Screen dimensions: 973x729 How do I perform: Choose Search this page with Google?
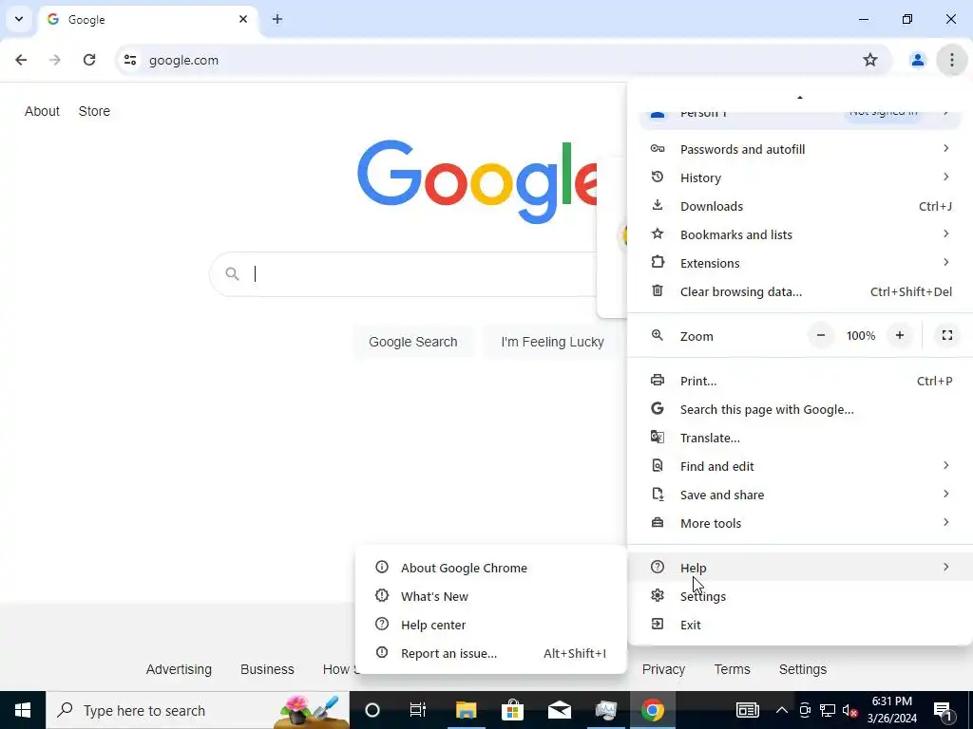point(800,409)
